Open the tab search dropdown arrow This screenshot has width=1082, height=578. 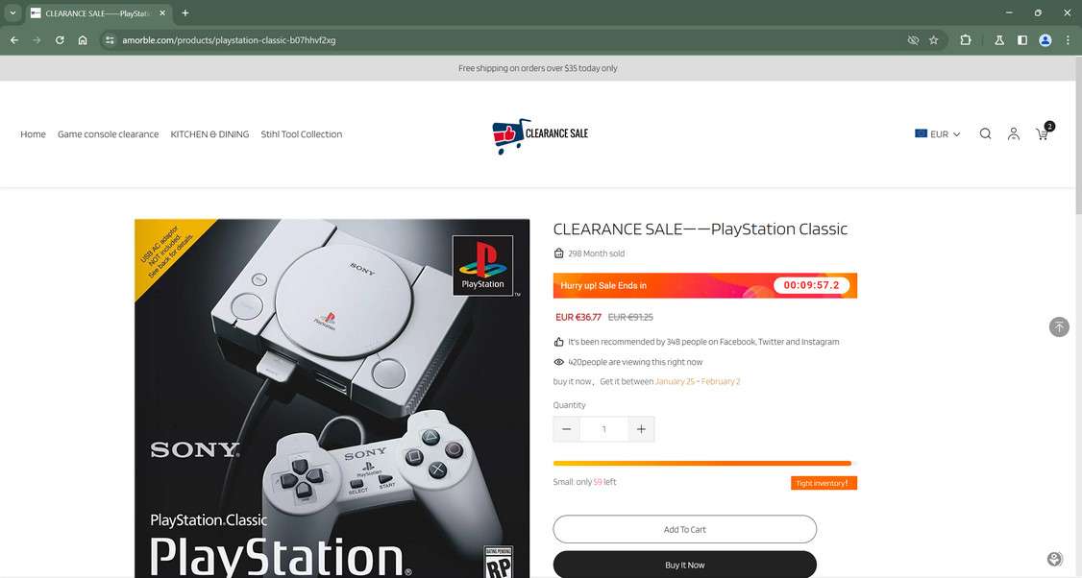point(12,12)
